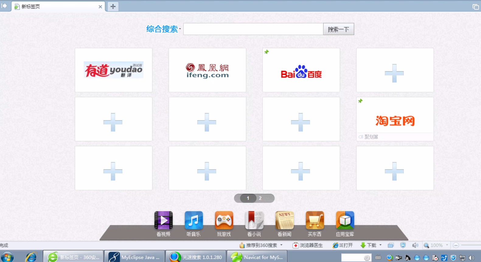This screenshot has height=262, width=481.
Task: Expand the 推荐到360搜索 dropdown arrow
Action: 281,245
